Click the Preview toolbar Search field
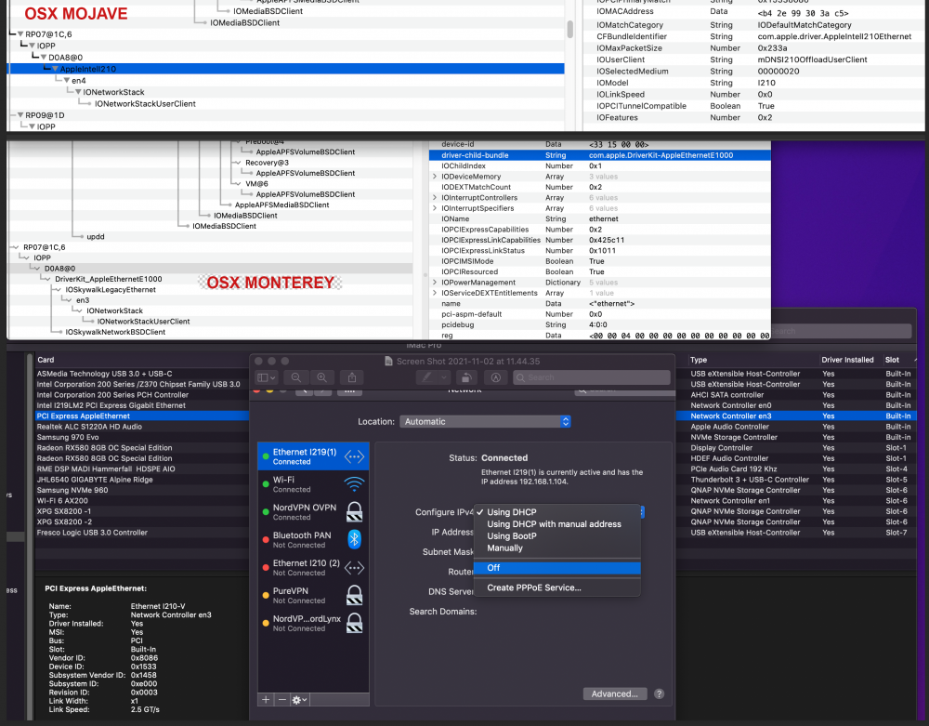The width and height of the screenshot is (929, 726). click(x=591, y=377)
